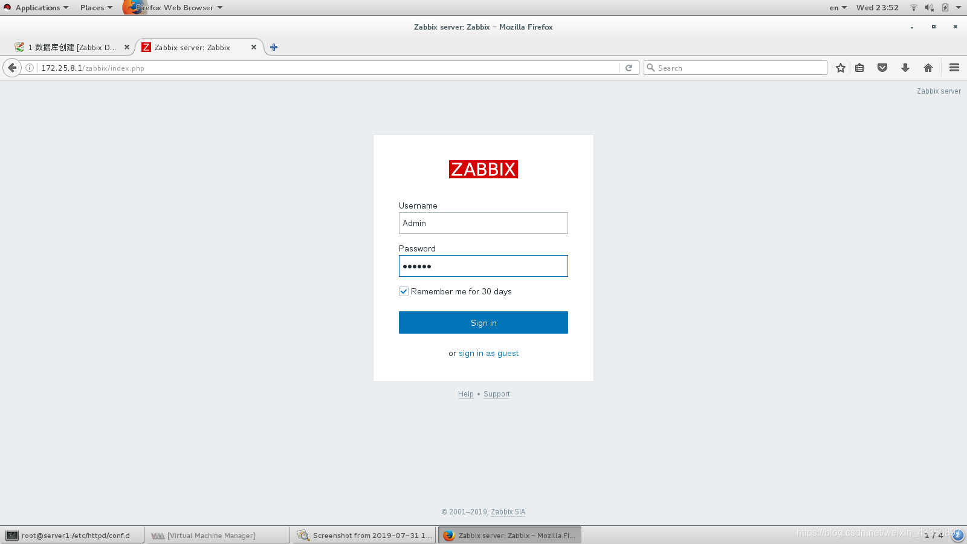
Task: Click the ZABBIX logo
Action: click(483, 169)
